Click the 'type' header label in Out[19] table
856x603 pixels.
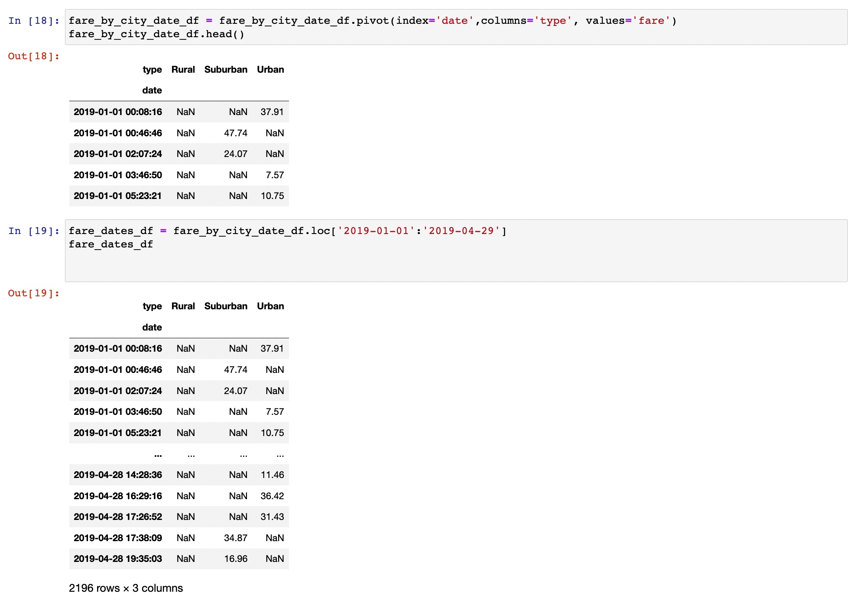(152, 306)
